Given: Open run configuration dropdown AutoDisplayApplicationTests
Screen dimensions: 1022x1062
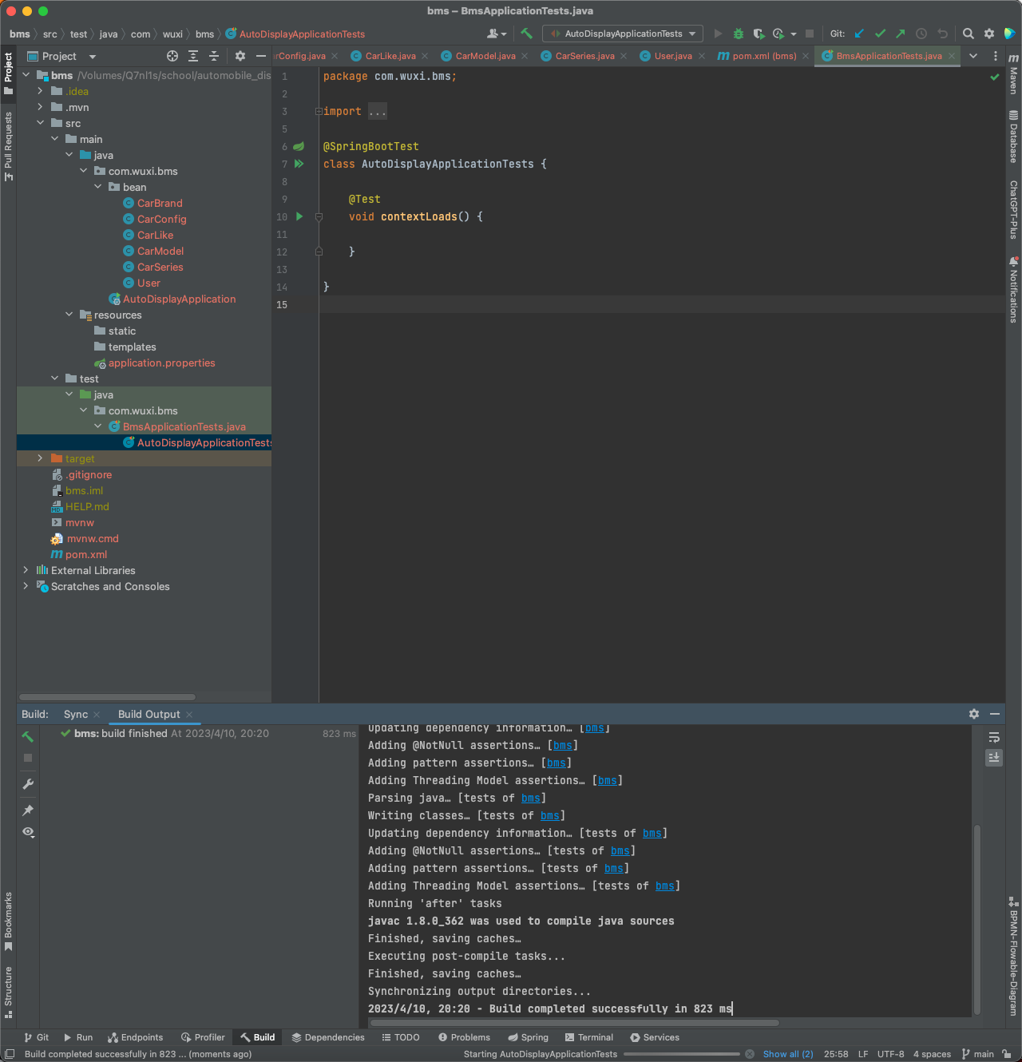Looking at the screenshot, I should [x=623, y=34].
